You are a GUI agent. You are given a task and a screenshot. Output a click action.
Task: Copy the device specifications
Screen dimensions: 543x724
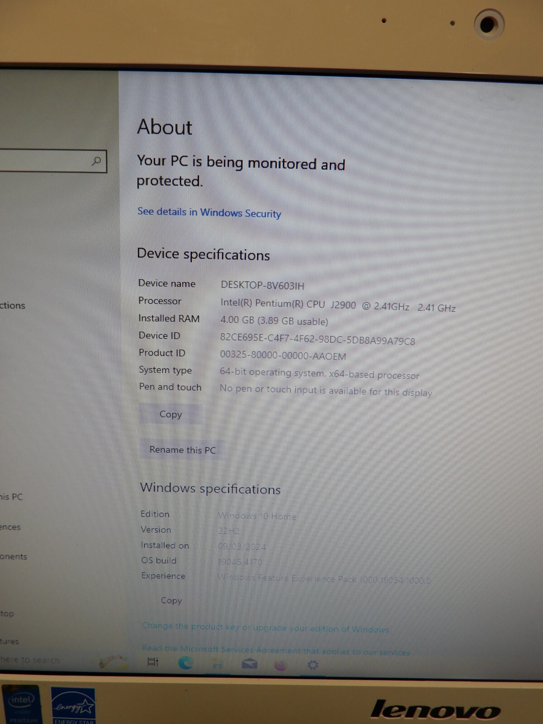point(171,414)
